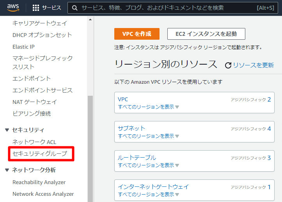Click the VPC を作成 button
Image resolution: width=282 pixels, height=202 pixels.
point(137,34)
